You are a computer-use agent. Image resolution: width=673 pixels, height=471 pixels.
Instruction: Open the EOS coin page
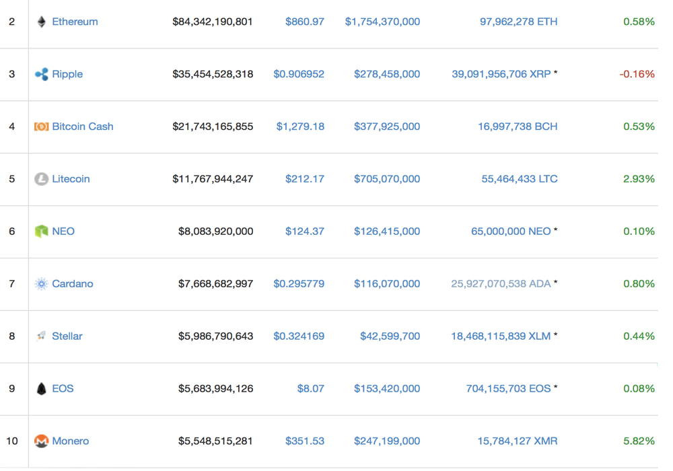(x=63, y=389)
